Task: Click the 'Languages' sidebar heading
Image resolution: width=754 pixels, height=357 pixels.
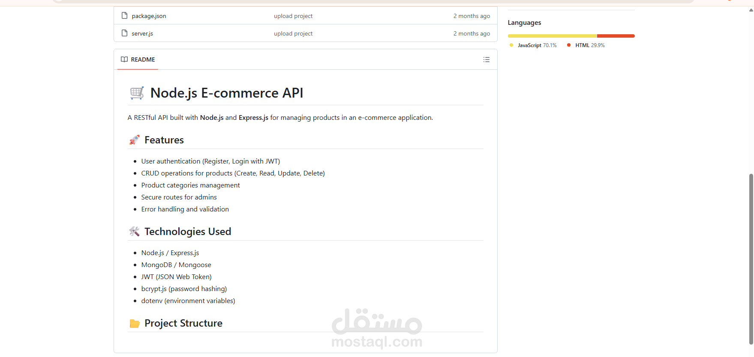Action: click(524, 23)
